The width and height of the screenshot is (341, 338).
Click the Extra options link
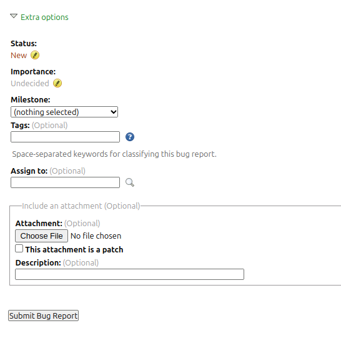(x=44, y=17)
